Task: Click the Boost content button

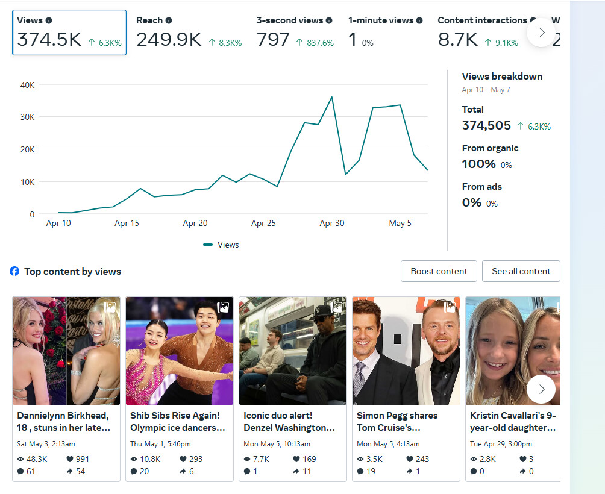Action: point(439,271)
